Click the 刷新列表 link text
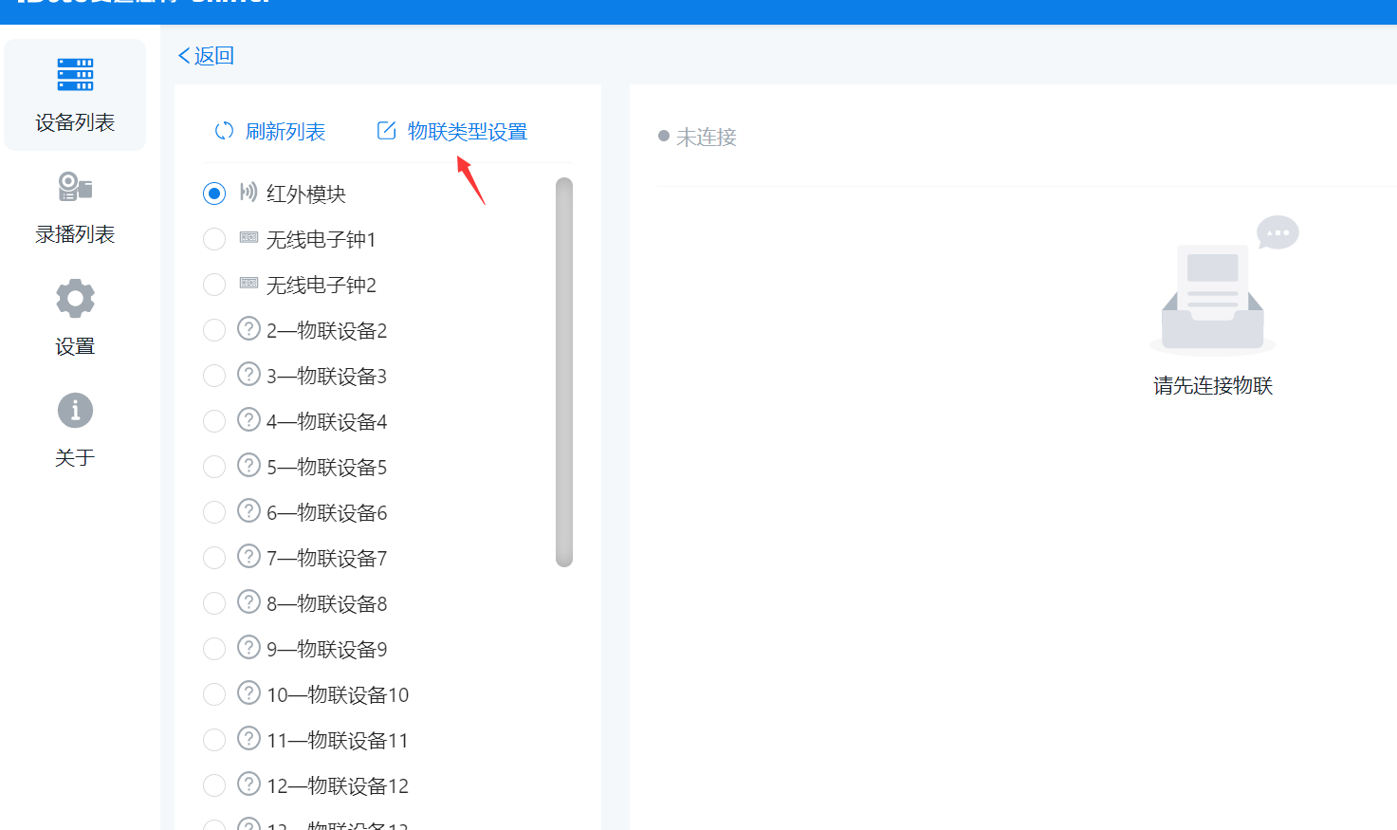1397x830 pixels. pyautogui.click(x=285, y=132)
